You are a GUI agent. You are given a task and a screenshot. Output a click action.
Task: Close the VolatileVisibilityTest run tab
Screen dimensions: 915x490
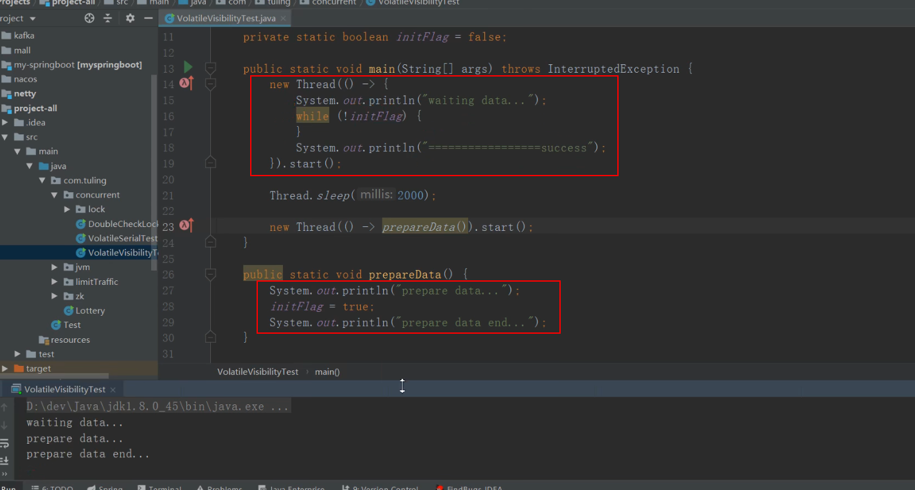pos(113,390)
